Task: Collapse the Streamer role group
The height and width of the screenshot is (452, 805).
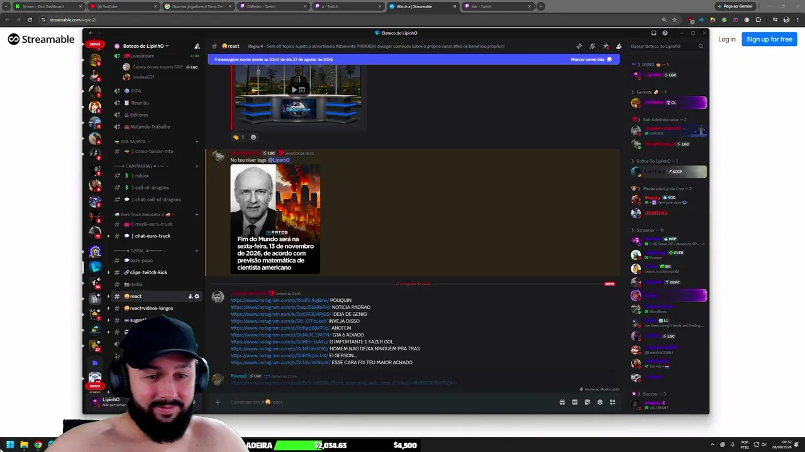Action: [x=648, y=230]
